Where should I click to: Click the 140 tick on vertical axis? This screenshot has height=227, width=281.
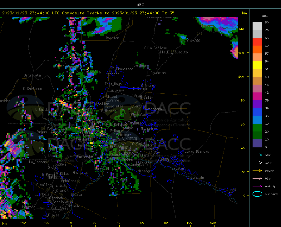[x=241, y=29]
